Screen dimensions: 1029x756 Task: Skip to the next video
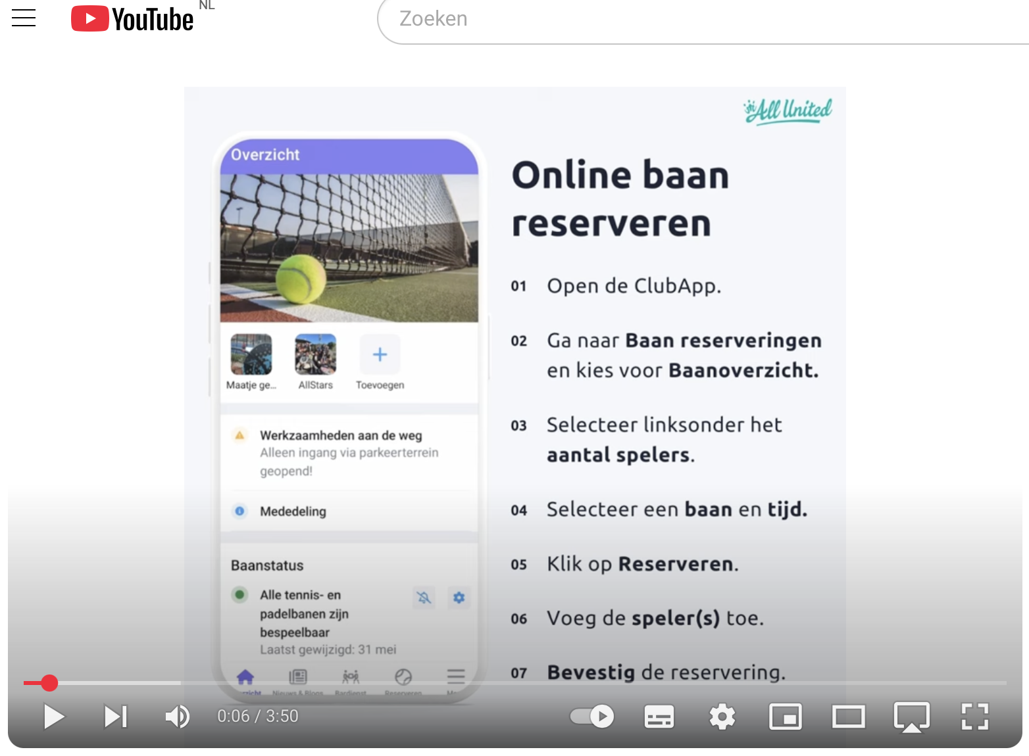click(x=116, y=717)
